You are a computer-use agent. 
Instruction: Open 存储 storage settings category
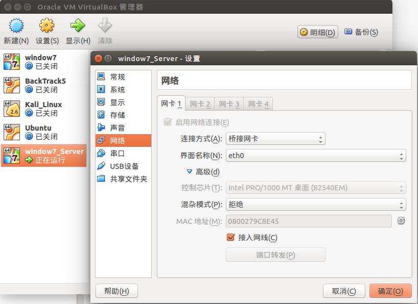click(123, 115)
